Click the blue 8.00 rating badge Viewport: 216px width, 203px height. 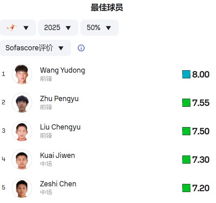click(x=196, y=74)
